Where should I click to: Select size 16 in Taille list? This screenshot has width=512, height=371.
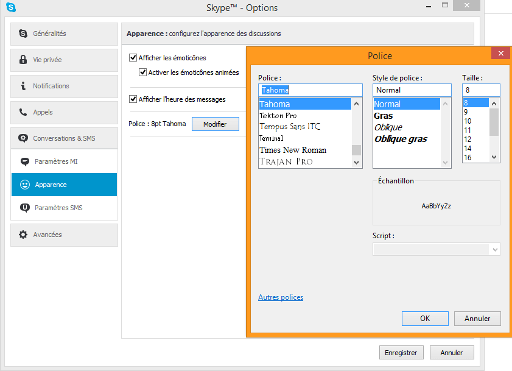[475, 158]
